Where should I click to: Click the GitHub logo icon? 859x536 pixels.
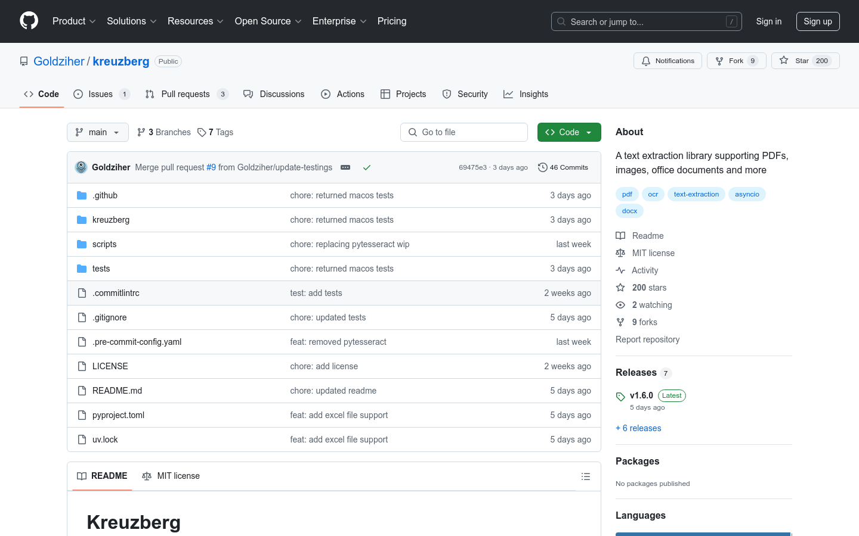tap(29, 21)
